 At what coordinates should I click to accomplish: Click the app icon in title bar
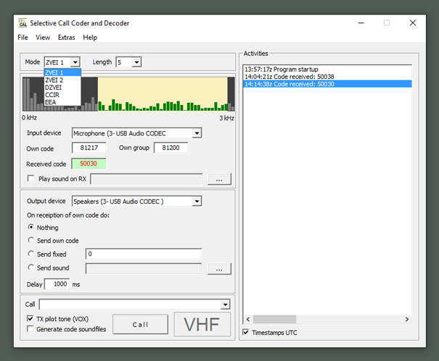point(22,22)
